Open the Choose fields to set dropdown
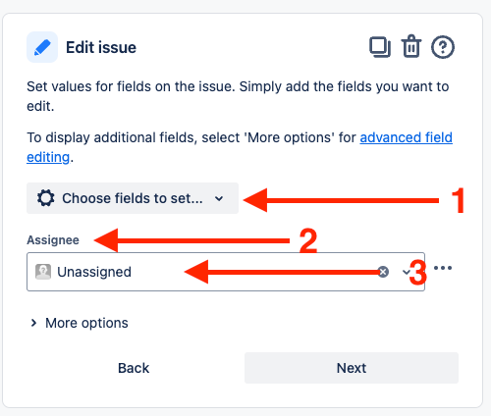The height and width of the screenshot is (416, 491). tap(133, 198)
